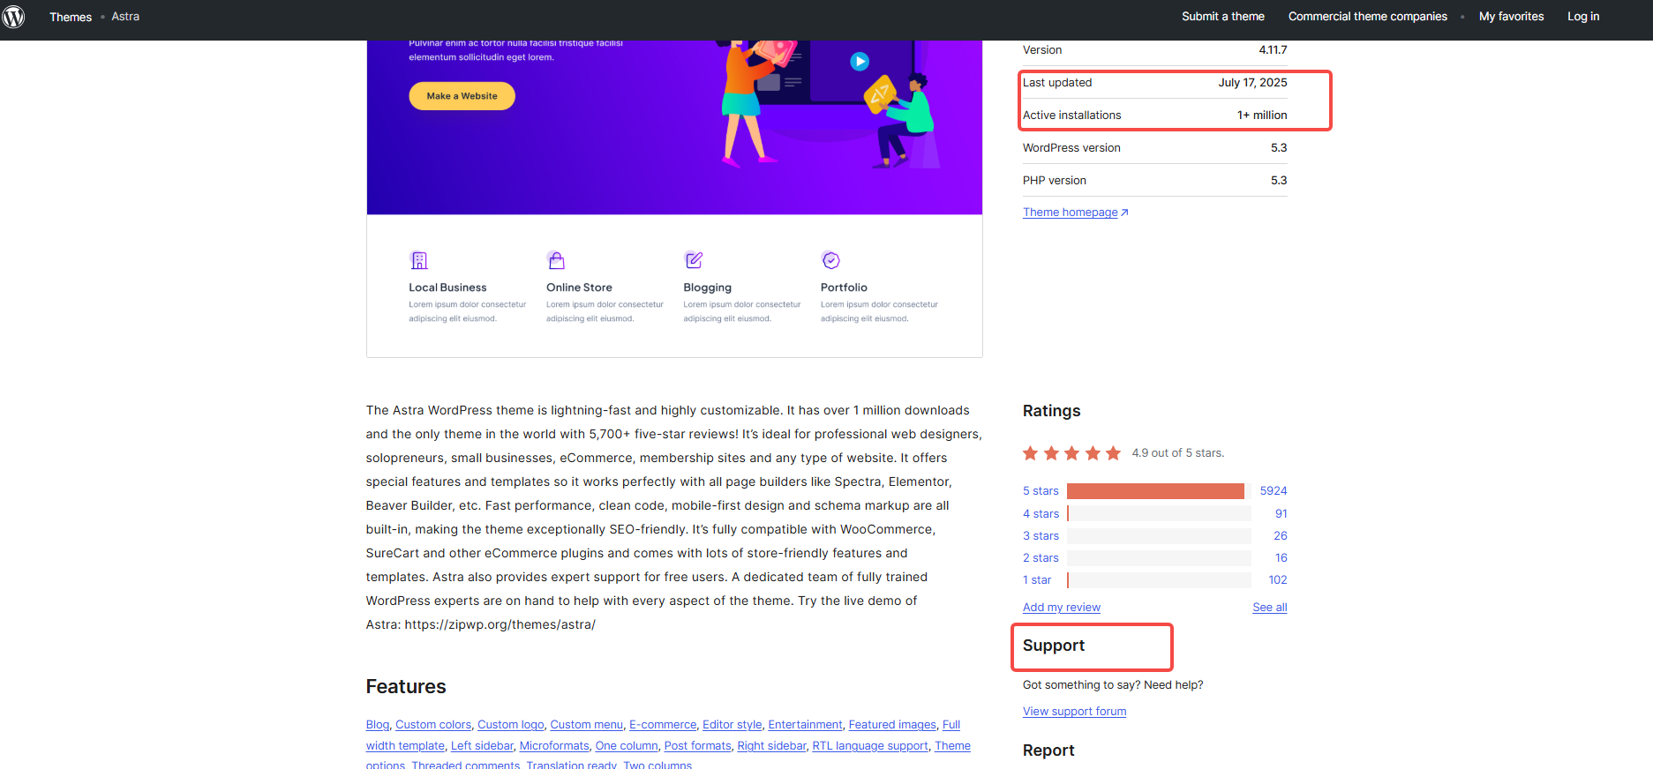Open the Custom colors feature tag
The width and height of the screenshot is (1653, 769).
pyautogui.click(x=433, y=725)
